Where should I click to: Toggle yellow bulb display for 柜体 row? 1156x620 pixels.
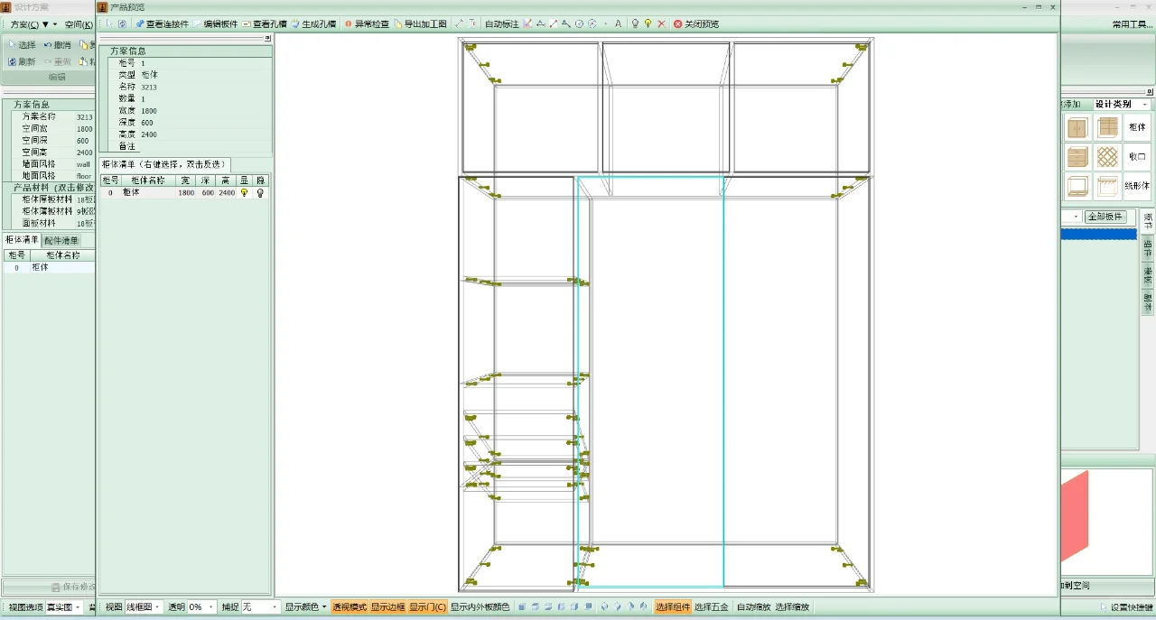(x=243, y=192)
